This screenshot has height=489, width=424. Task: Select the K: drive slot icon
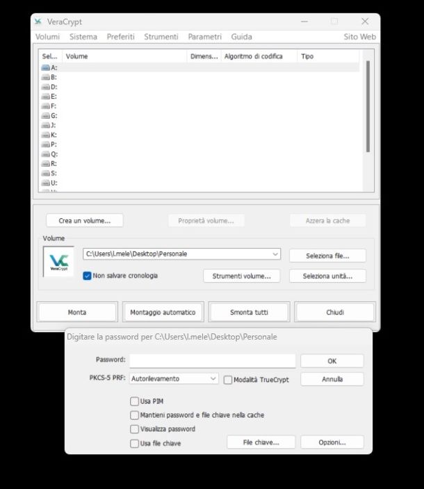[46, 135]
